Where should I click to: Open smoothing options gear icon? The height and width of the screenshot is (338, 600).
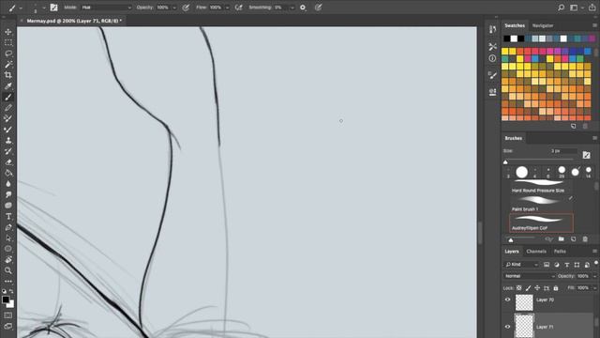[303, 8]
